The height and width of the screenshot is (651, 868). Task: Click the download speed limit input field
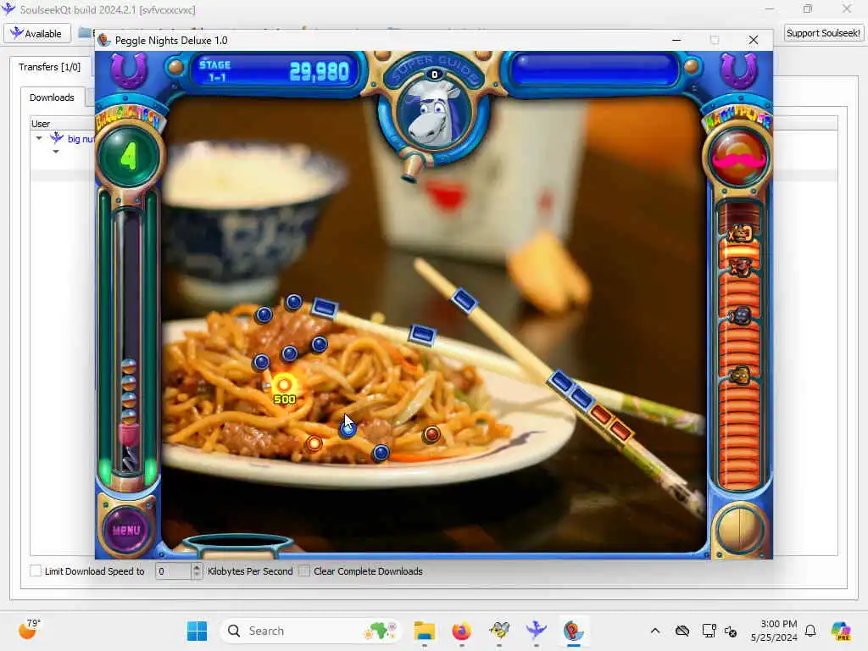click(173, 570)
